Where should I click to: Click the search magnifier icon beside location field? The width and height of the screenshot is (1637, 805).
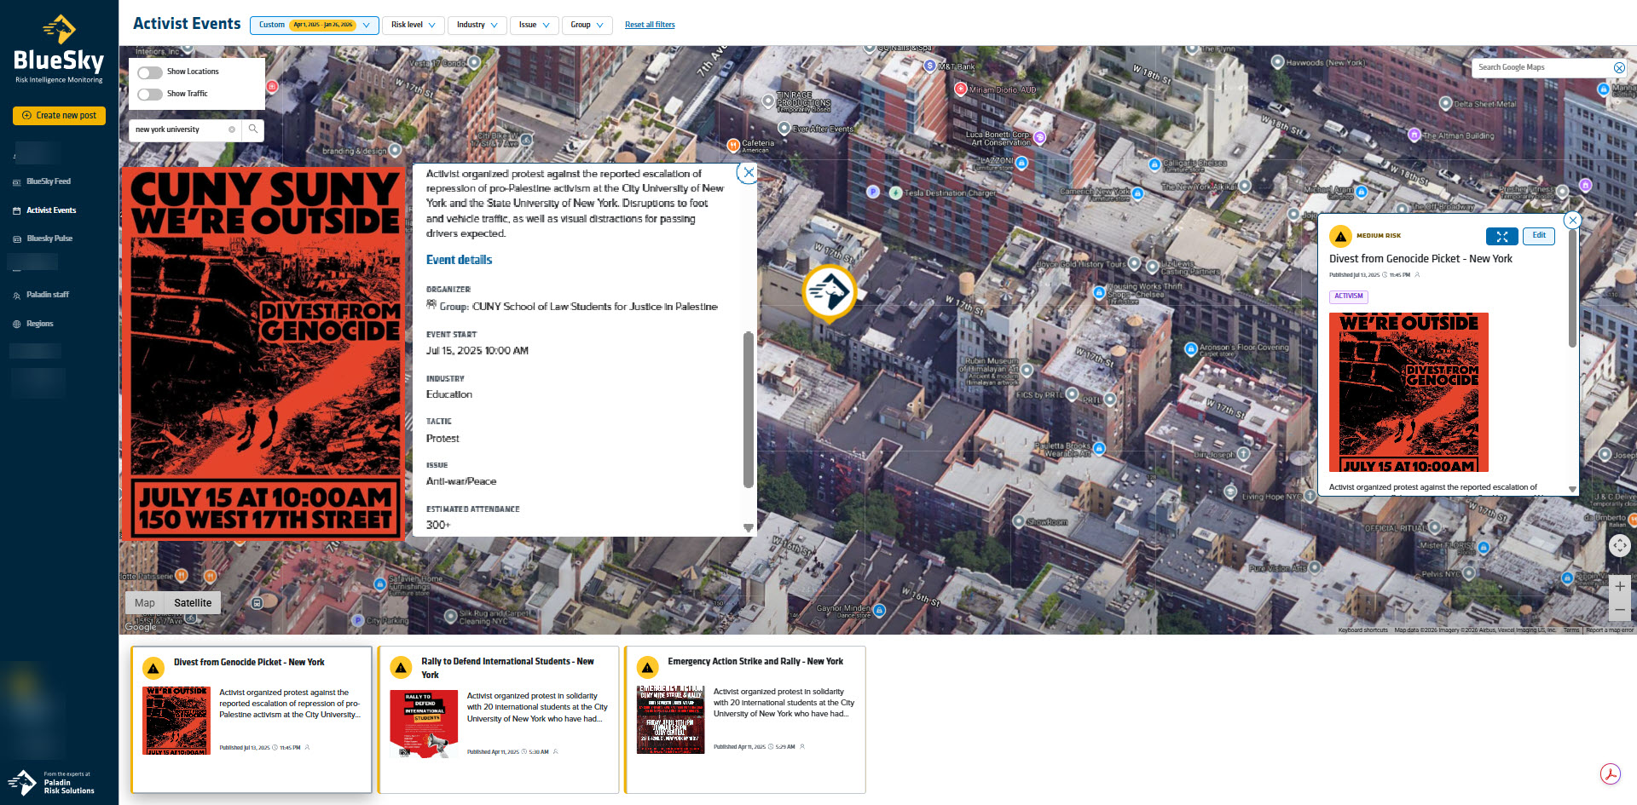coord(253,129)
